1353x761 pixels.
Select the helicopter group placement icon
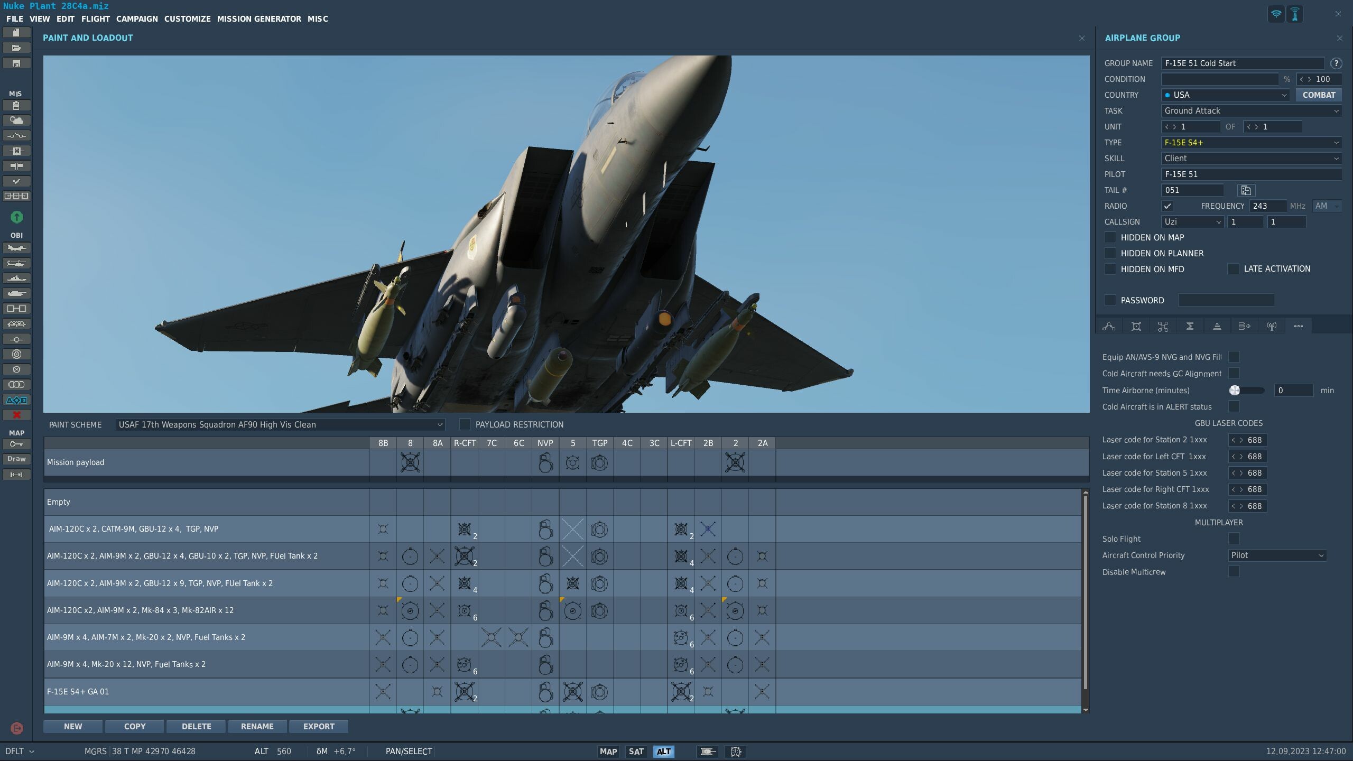pyautogui.click(x=16, y=263)
